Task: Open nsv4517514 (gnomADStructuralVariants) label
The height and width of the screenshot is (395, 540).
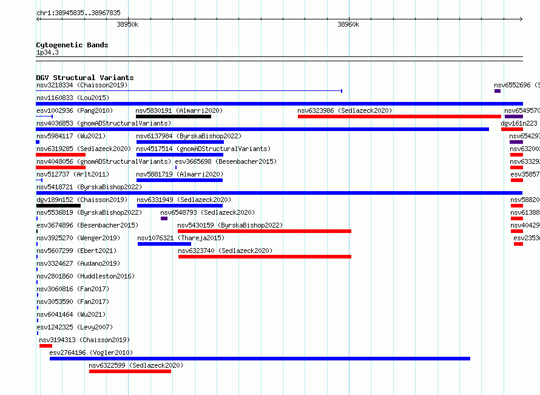Action: click(x=203, y=149)
